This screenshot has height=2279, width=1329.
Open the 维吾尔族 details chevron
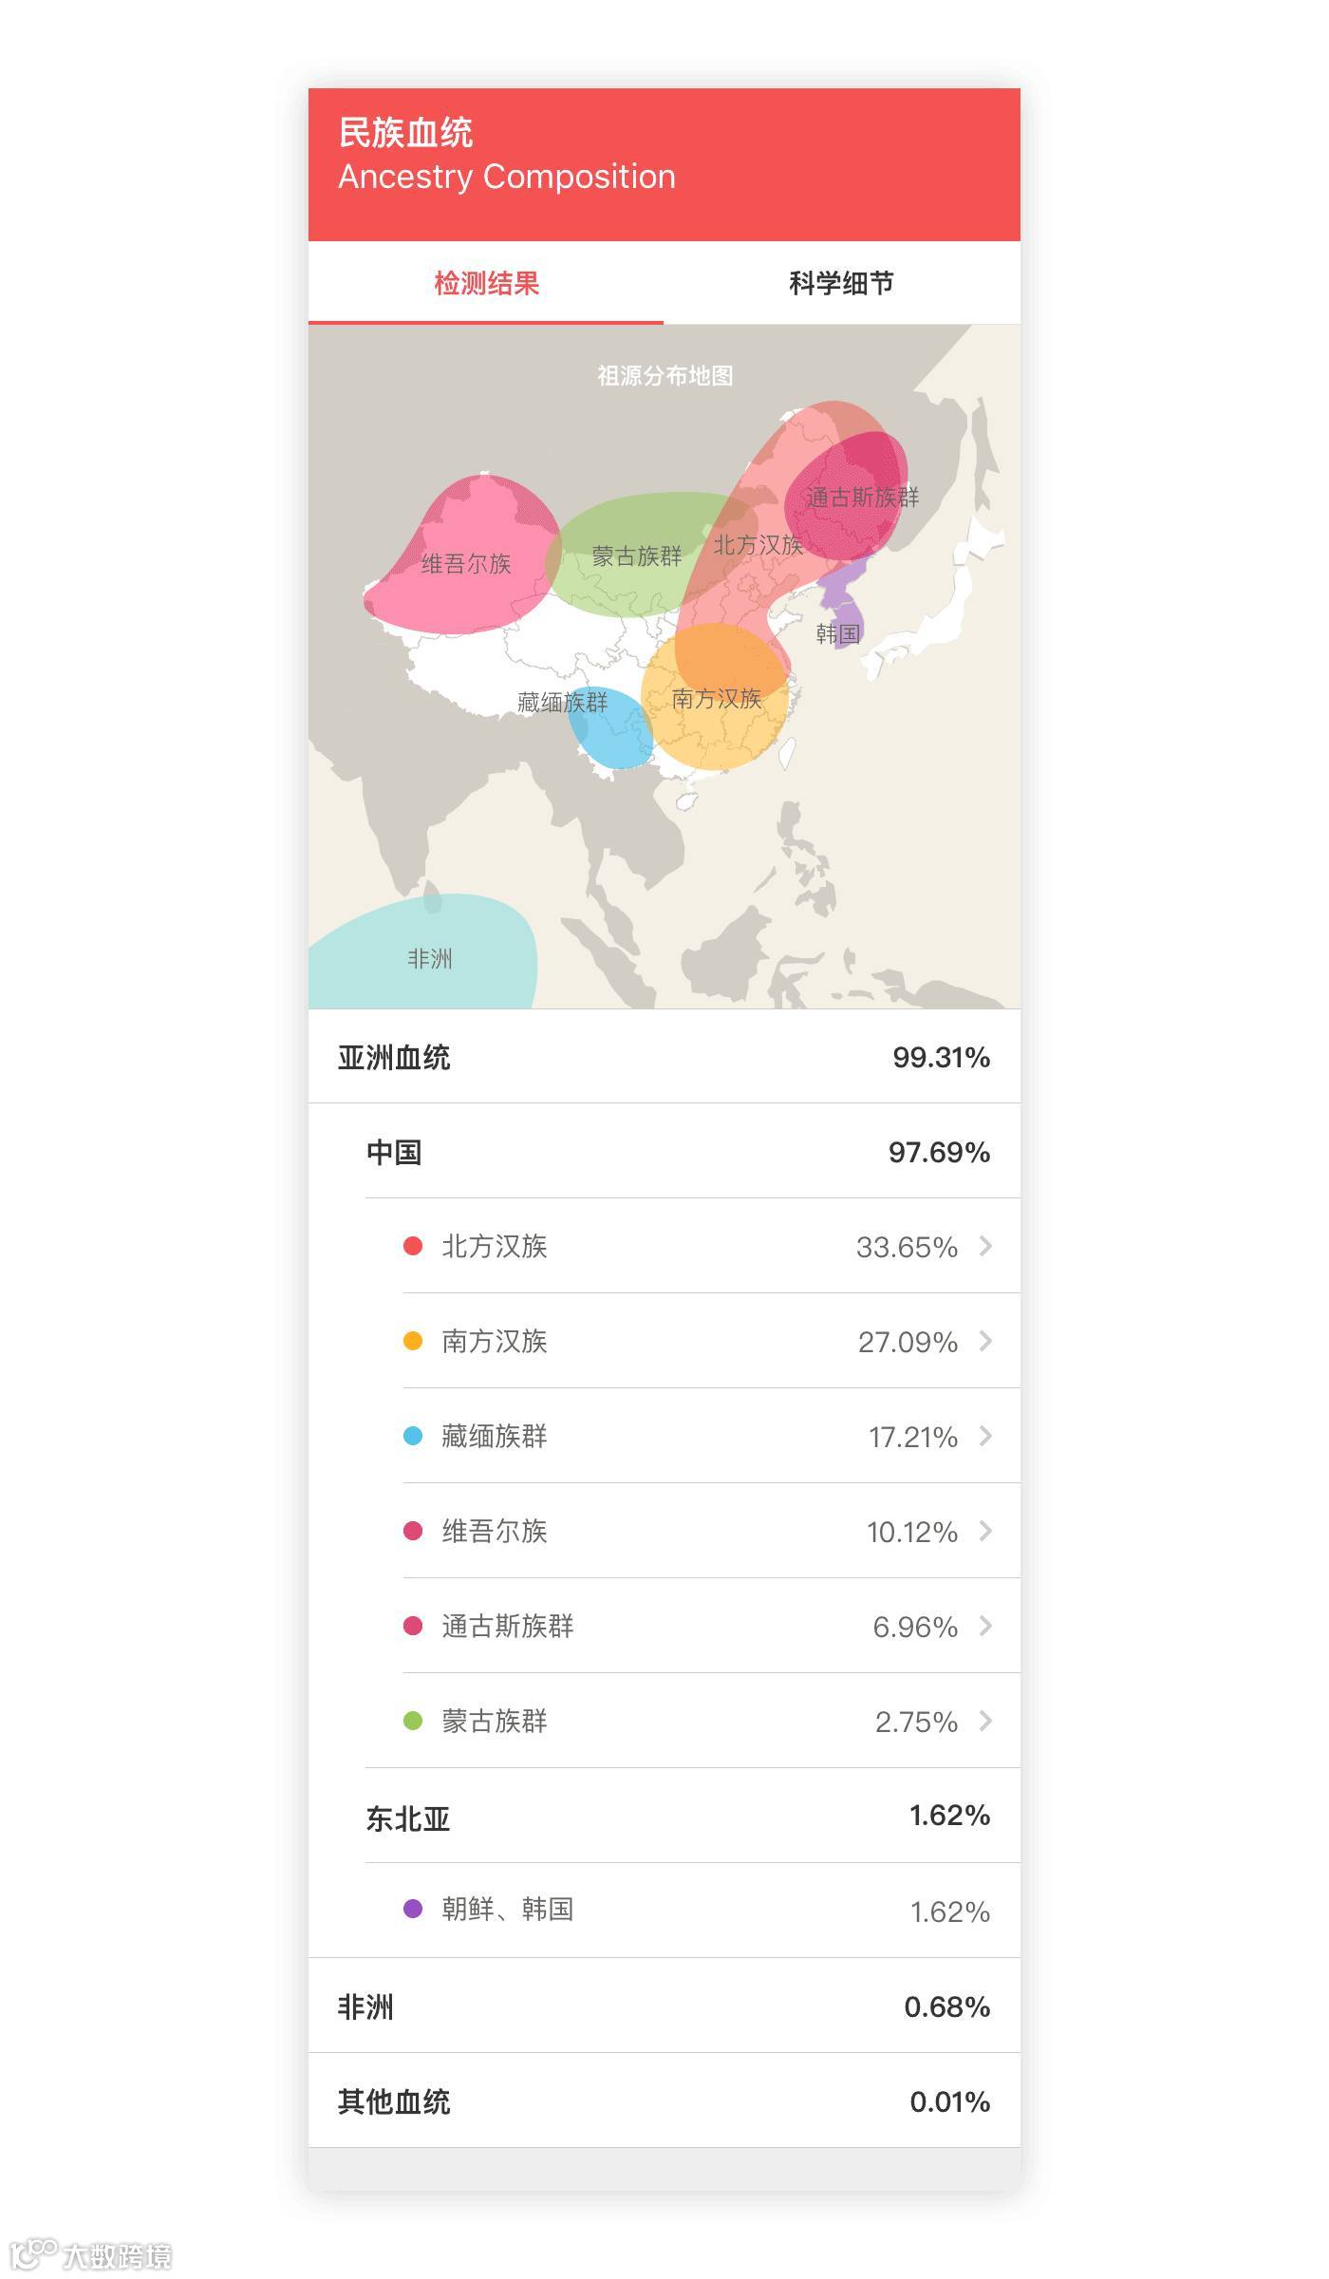(x=985, y=1531)
